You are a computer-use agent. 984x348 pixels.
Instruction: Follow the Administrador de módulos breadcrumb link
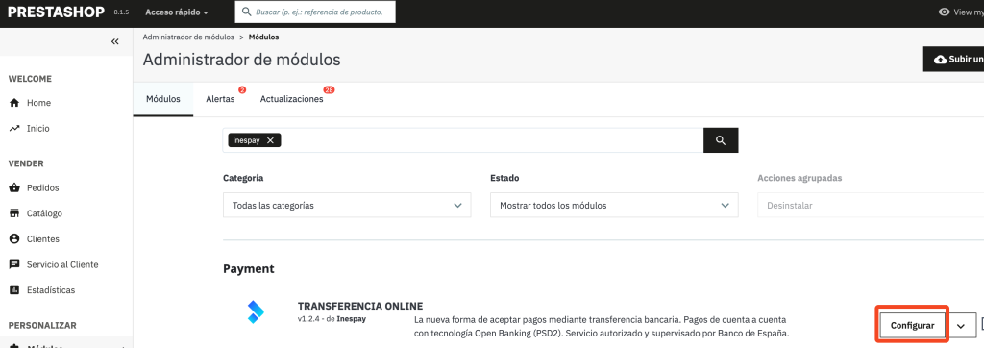tap(188, 37)
